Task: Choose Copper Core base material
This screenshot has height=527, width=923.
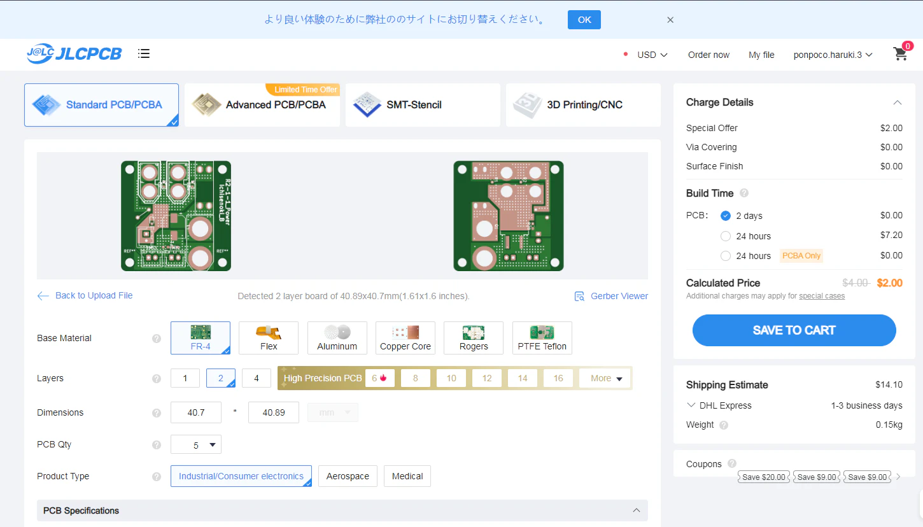Action: [x=405, y=338]
